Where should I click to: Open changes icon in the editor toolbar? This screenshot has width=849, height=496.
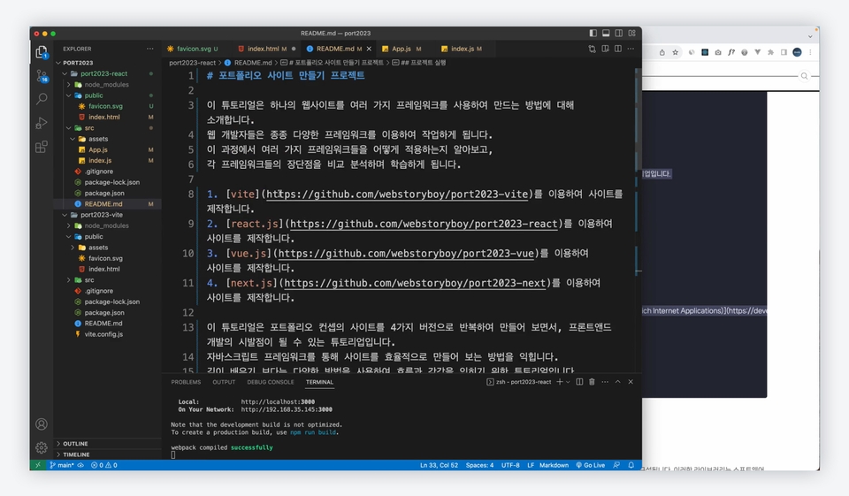592,49
